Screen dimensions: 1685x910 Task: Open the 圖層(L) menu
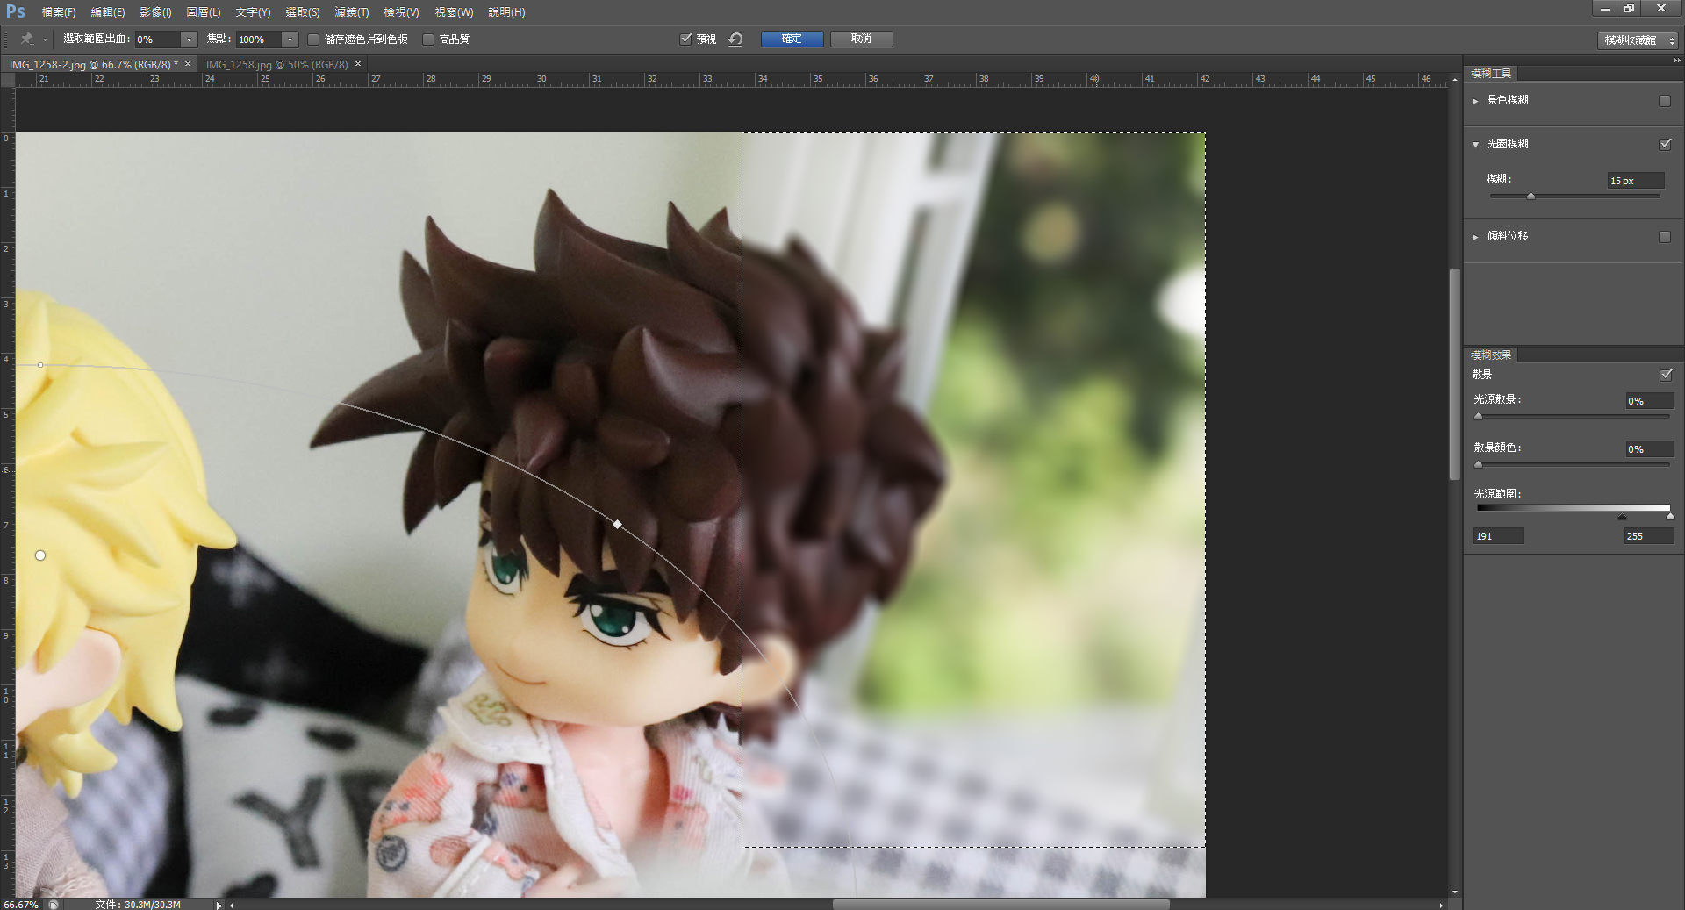(204, 12)
